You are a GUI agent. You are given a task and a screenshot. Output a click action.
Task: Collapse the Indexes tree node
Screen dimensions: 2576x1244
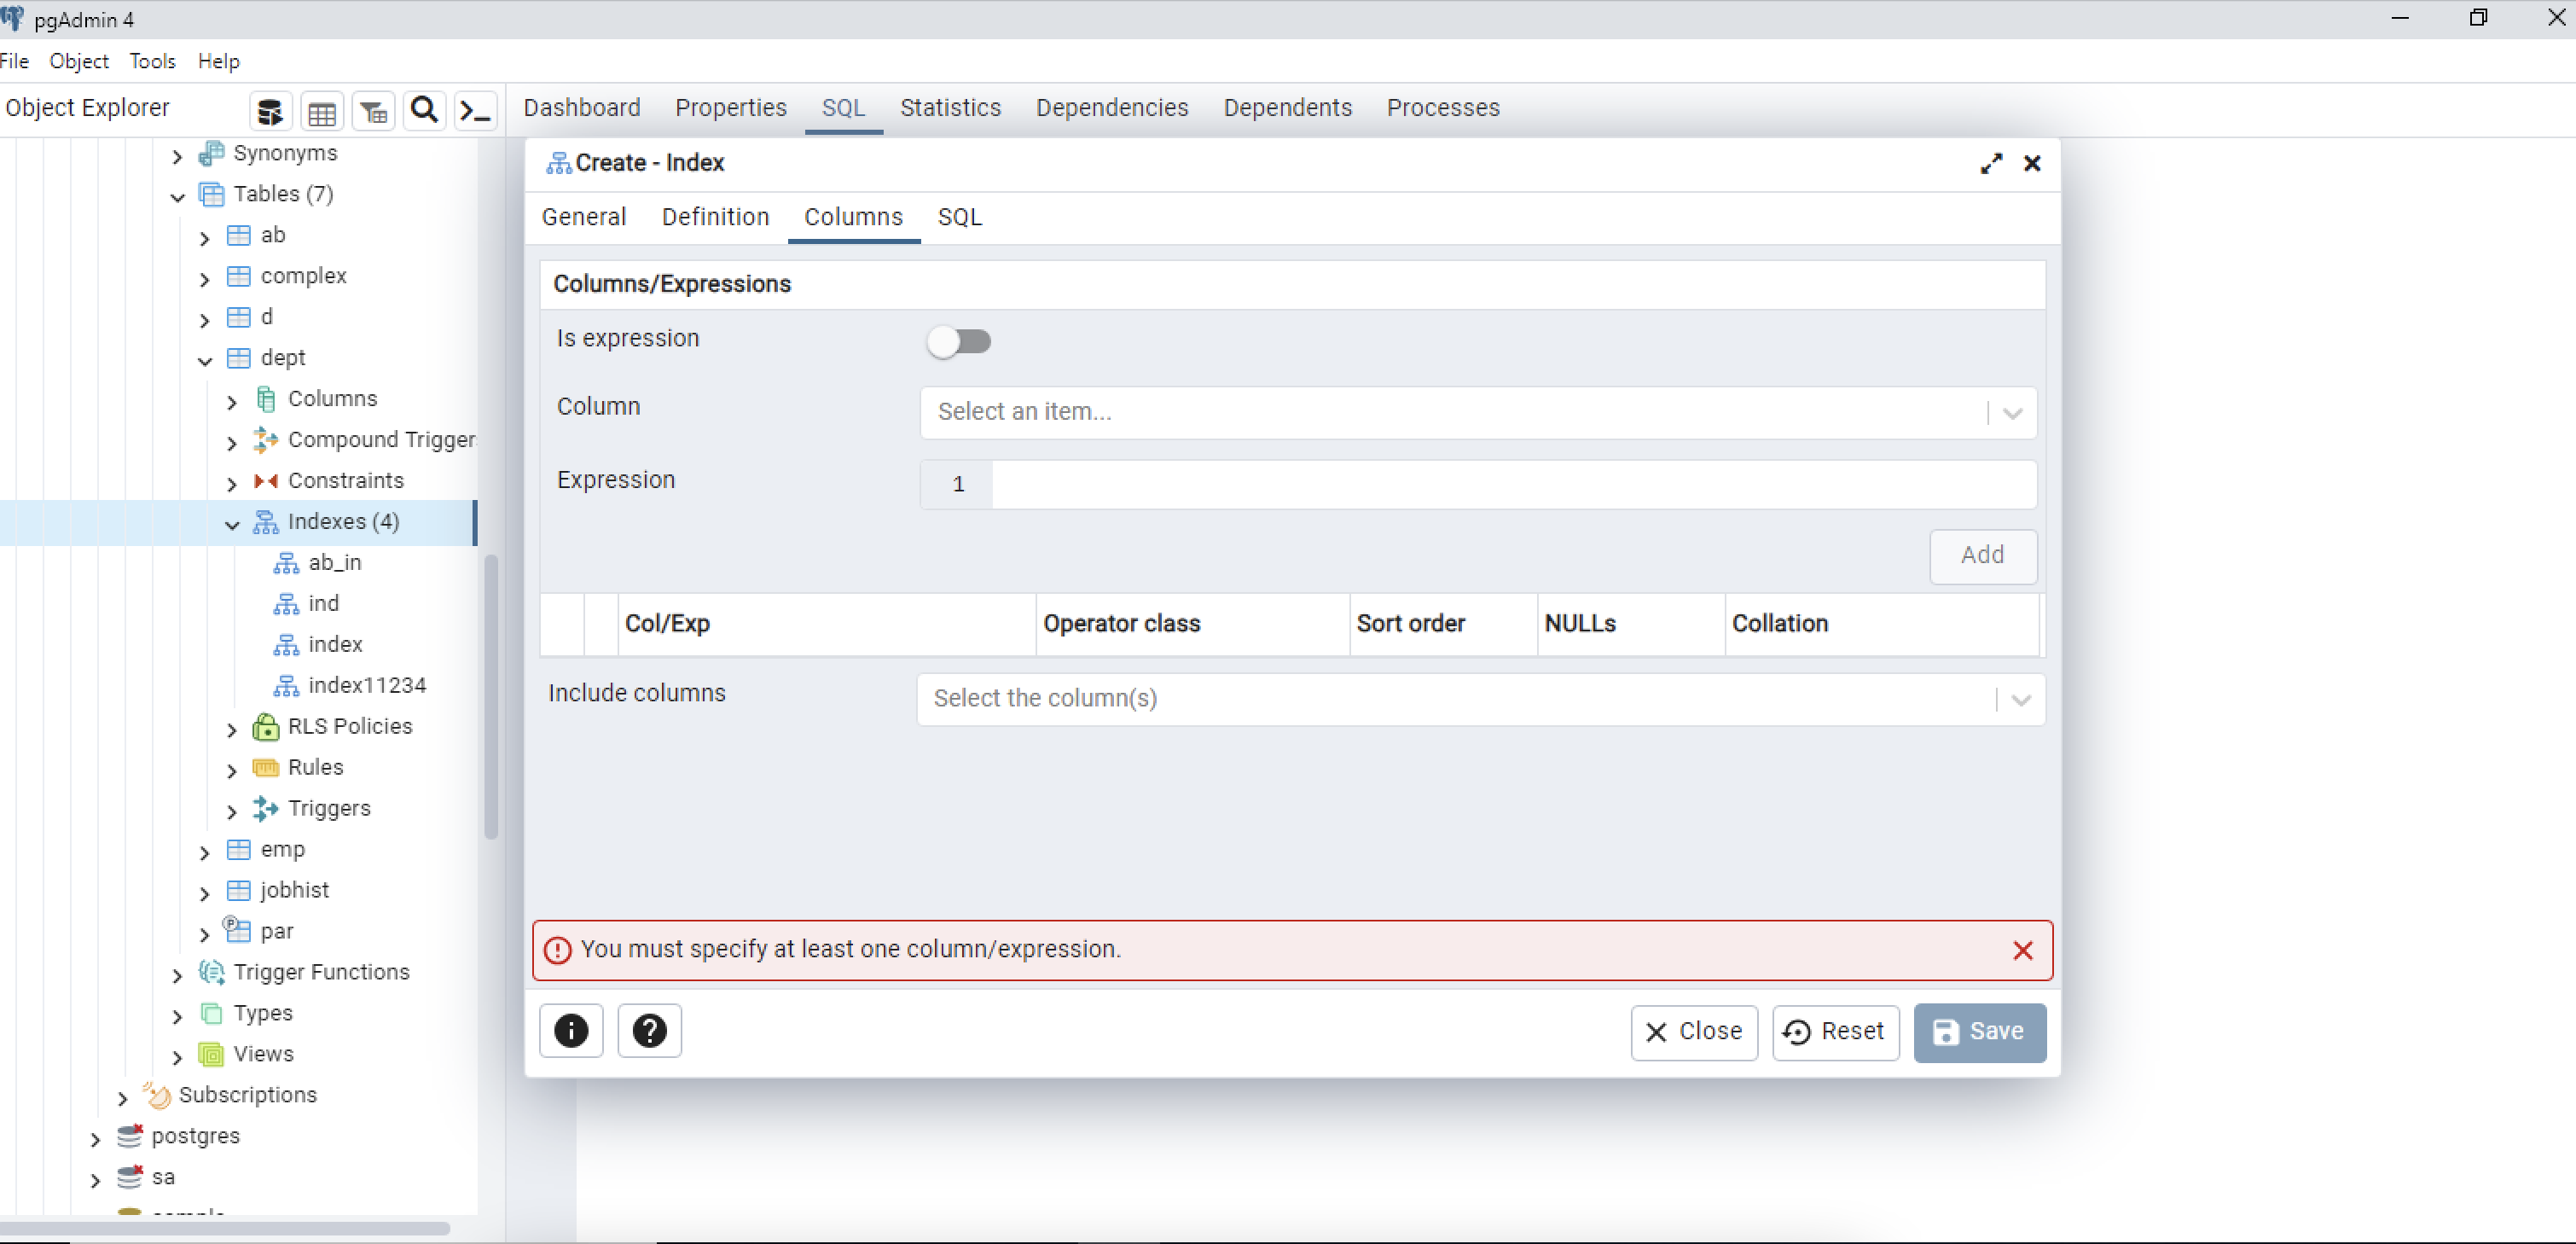(232, 524)
